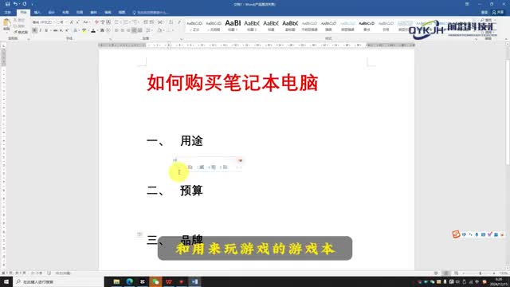The height and width of the screenshot is (287, 510).
Task: Open Font dialog launcher
Action: click(110, 38)
